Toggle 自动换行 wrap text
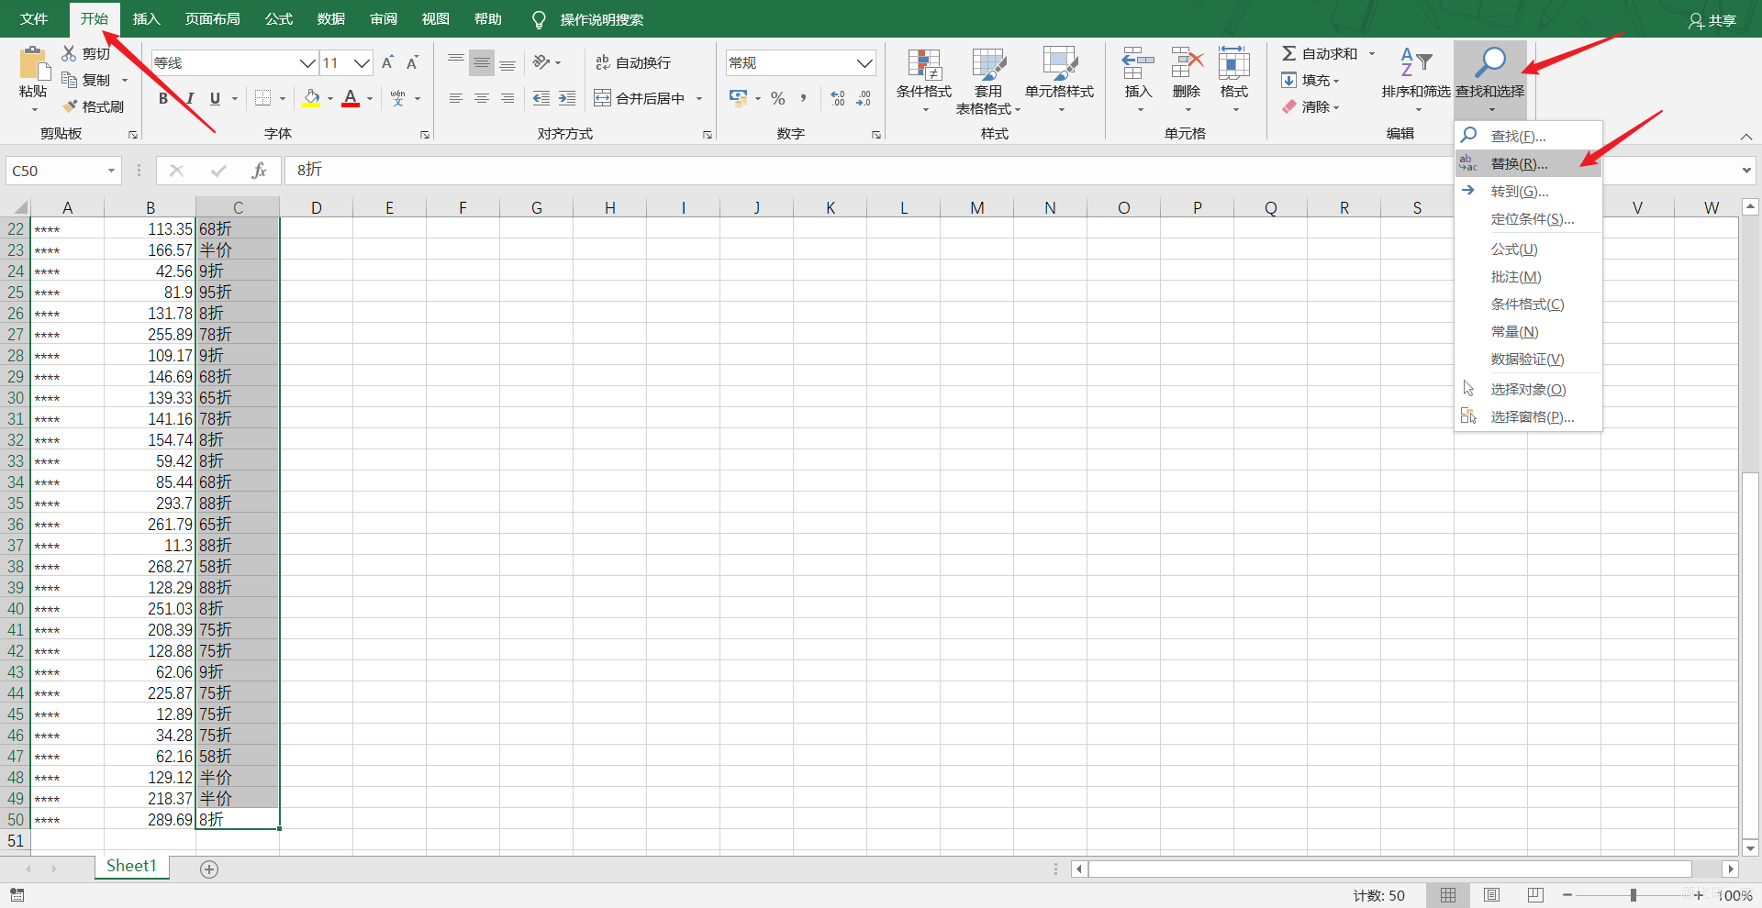Screen dimensions: 1762x908 click(634, 62)
